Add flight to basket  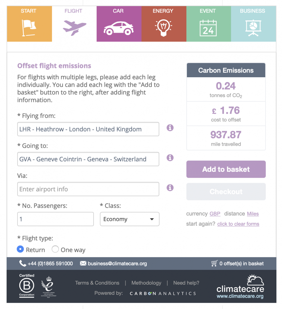(x=226, y=169)
